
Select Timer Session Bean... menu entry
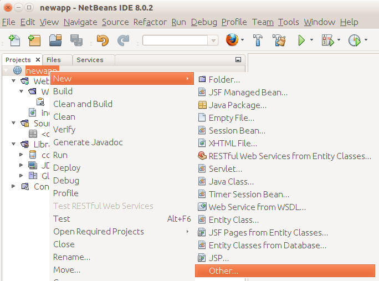285,194
